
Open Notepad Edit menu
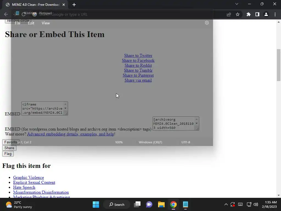[31, 23]
